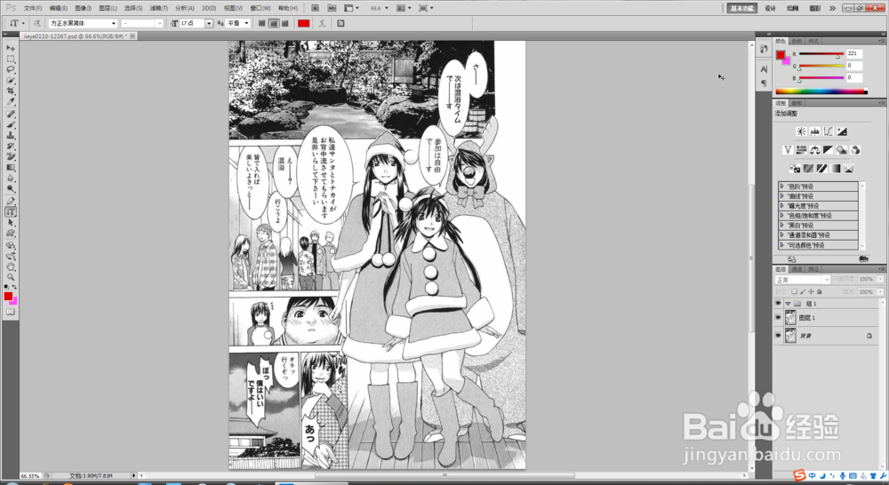Screen dimensions: 889x485
Task: Select the Zoom tool in toolbox
Action: [x=10, y=277]
